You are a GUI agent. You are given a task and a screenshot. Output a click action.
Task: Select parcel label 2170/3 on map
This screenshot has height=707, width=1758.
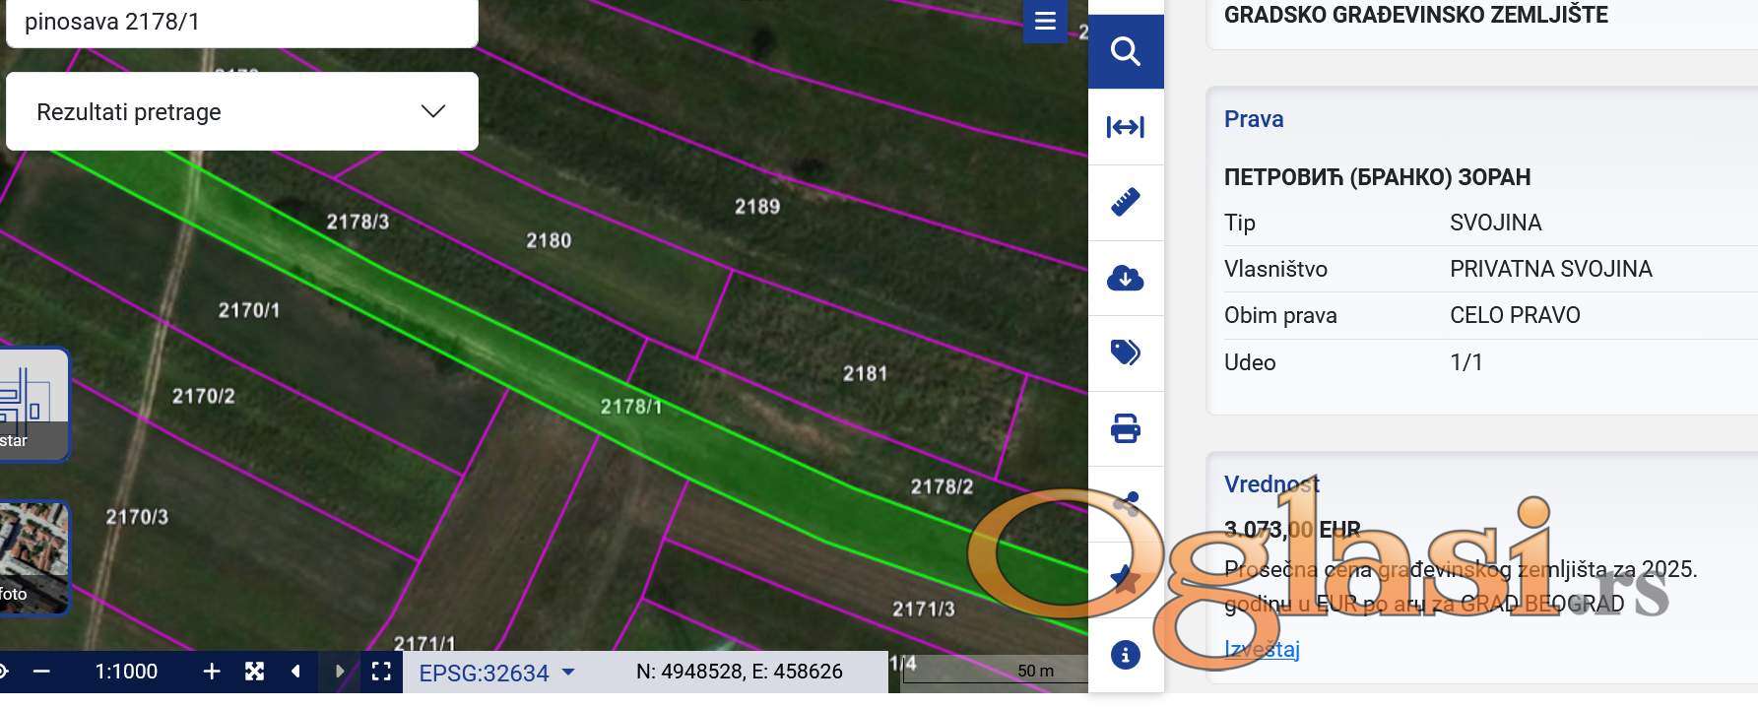[x=137, y=516]
